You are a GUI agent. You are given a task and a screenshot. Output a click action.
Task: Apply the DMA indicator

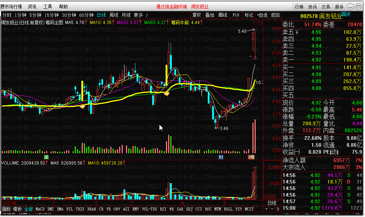pyautogui.click(x=60, y=209)
